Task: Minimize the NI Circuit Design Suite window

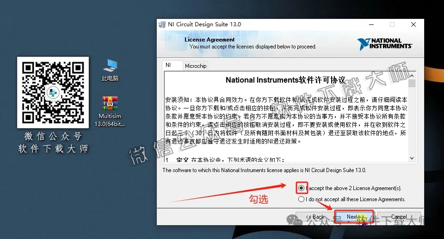Action: (371, 24)
